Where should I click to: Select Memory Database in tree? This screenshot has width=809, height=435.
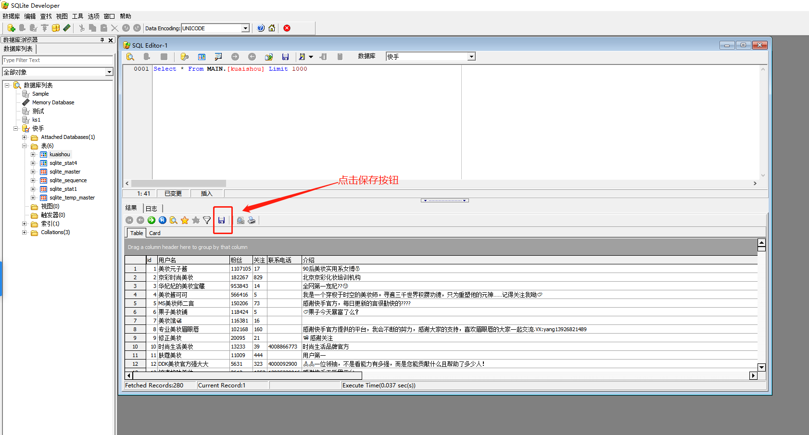[x=53, y=102]
